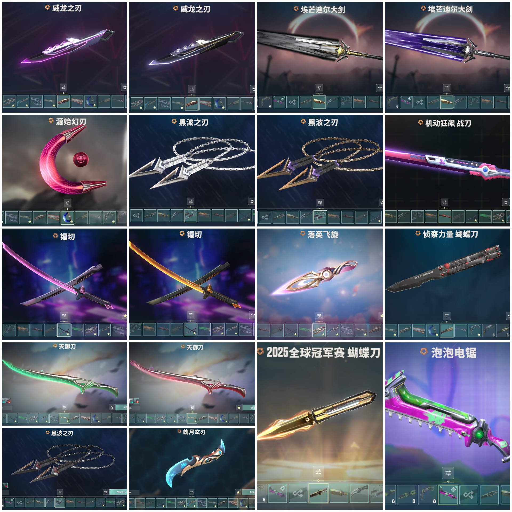The height and width of the screenshot is (512, 512).
Task: Open filter icon beneath 机动狂飙 战刀
Action: click(445, 202)
